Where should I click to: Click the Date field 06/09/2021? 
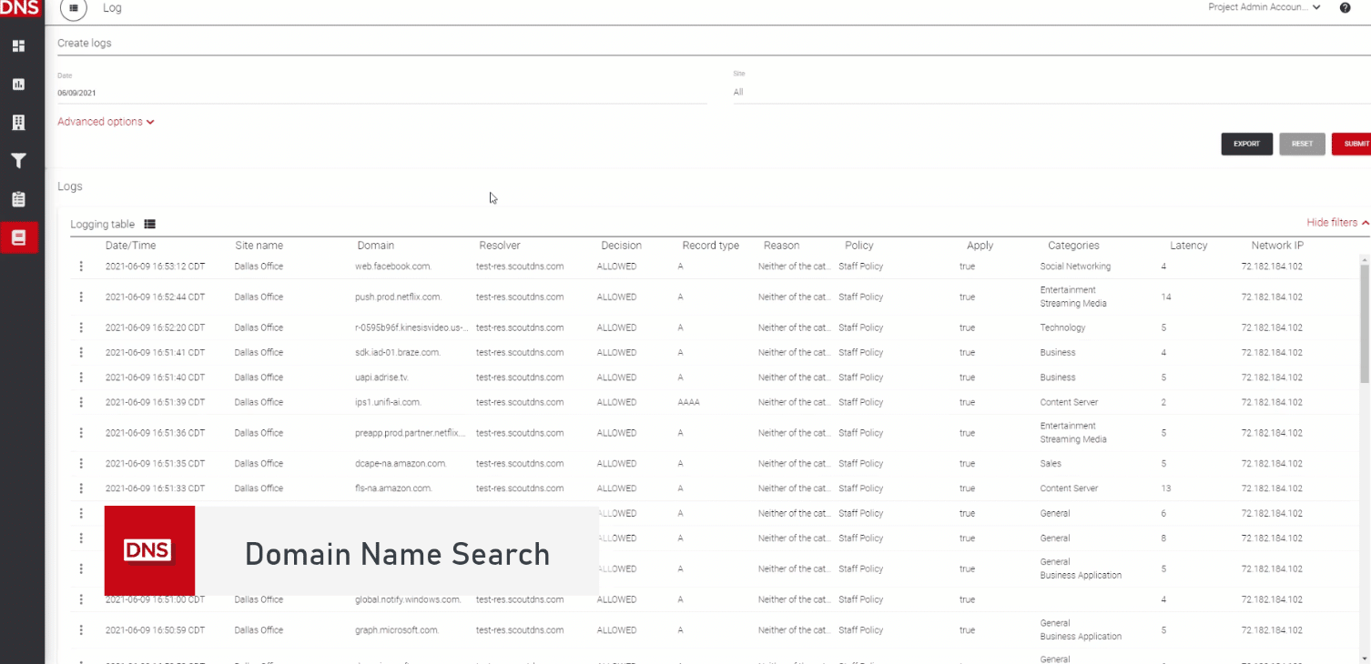coord(382,93)
